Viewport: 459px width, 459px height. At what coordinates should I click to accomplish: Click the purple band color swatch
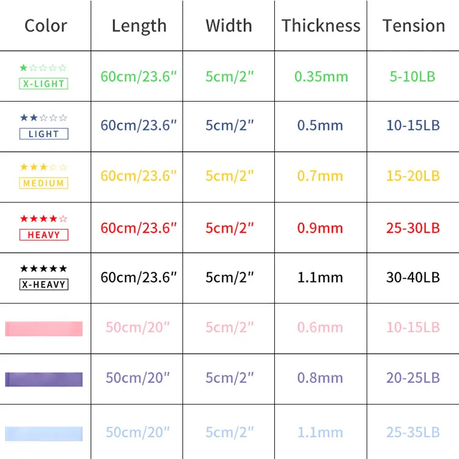coord(43,379)
